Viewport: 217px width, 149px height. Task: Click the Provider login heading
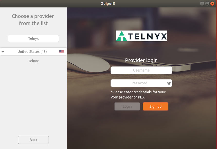141,60
